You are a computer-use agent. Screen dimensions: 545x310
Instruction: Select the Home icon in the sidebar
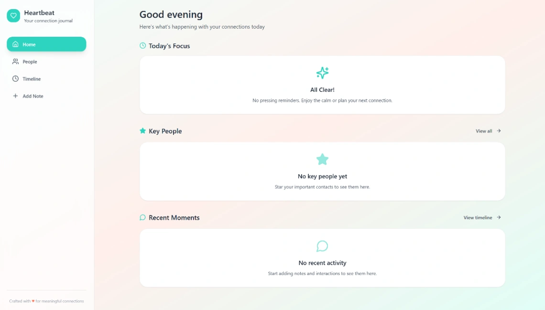pos(16,44)
